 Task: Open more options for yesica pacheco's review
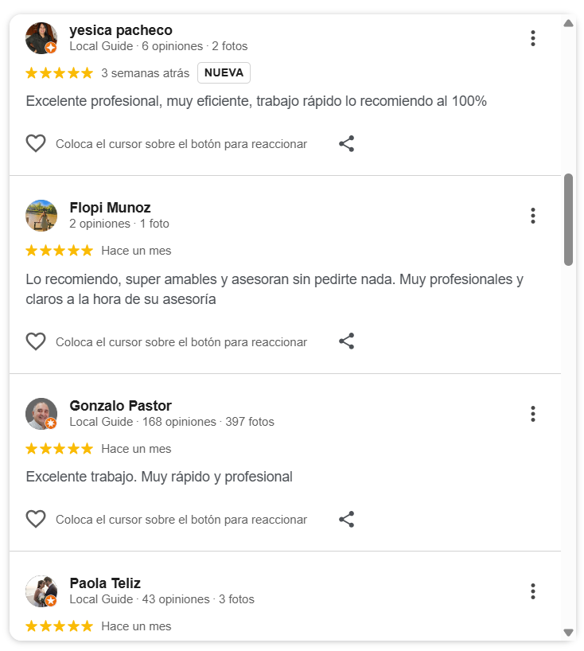click(532, 38)
